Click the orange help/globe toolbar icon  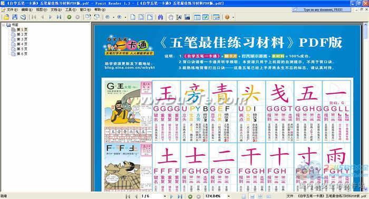pos(227,17)
